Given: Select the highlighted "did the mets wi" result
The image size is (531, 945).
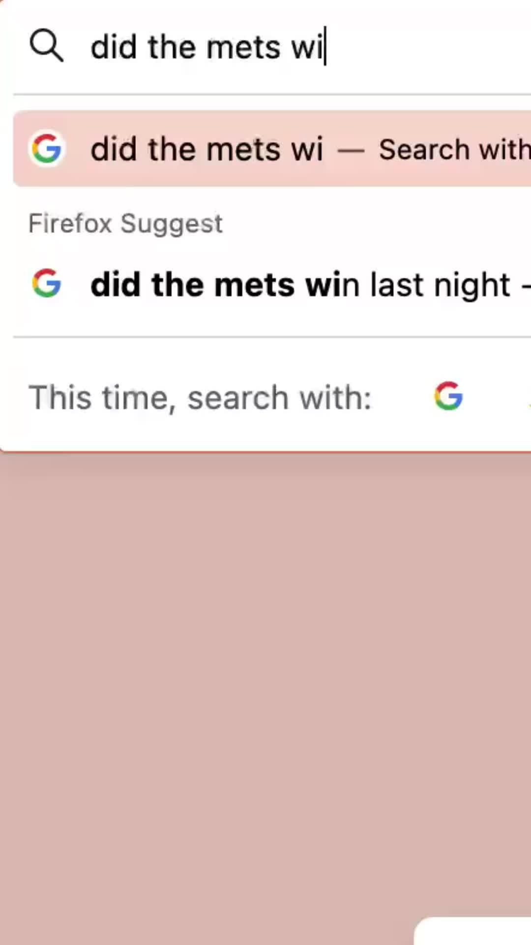Looking at the screenshot, I should [206, 149].
